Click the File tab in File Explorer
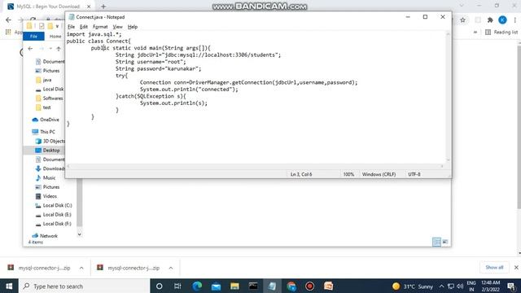Screen dimensions: 521x293 (33, 36)
